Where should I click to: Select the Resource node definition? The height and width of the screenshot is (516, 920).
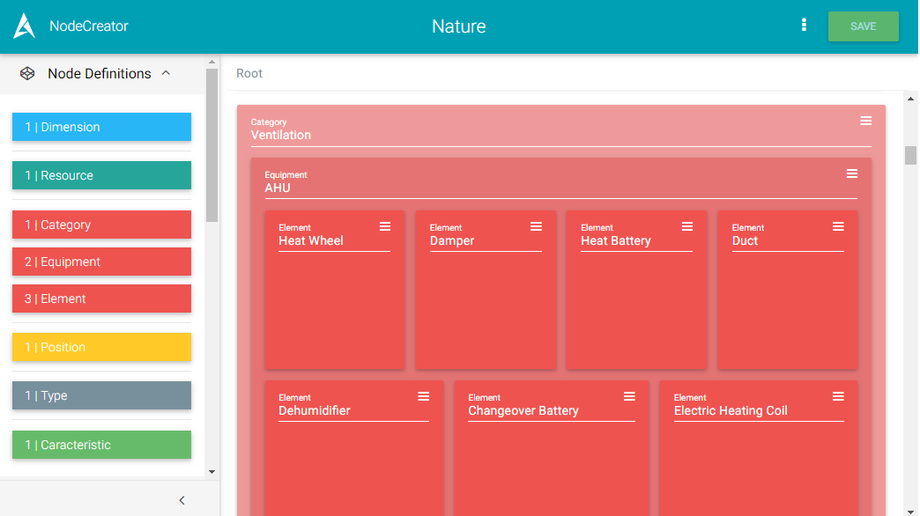click(101, 175)
